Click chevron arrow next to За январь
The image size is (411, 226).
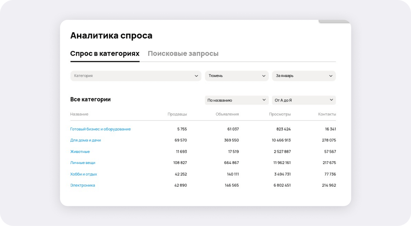[331, 76]
